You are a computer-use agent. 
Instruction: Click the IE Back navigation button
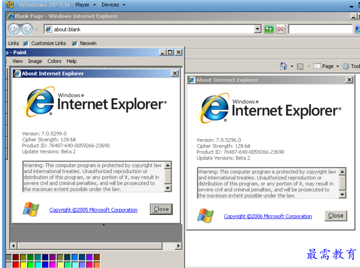[x=14, y=29]
